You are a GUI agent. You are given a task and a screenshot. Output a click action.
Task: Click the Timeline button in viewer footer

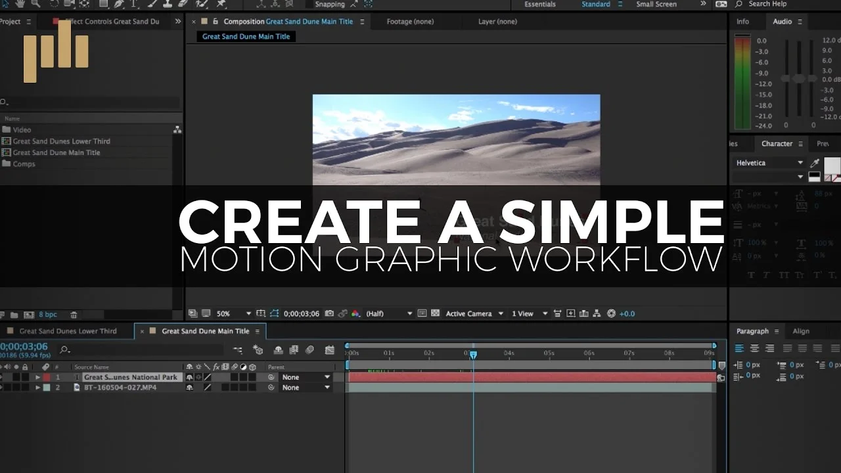pos(584,314)
